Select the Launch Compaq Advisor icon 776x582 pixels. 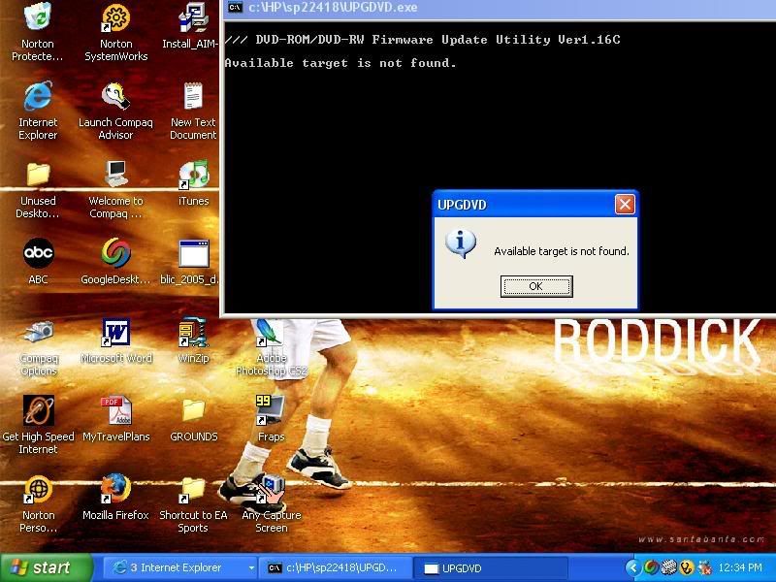(115, 111)
